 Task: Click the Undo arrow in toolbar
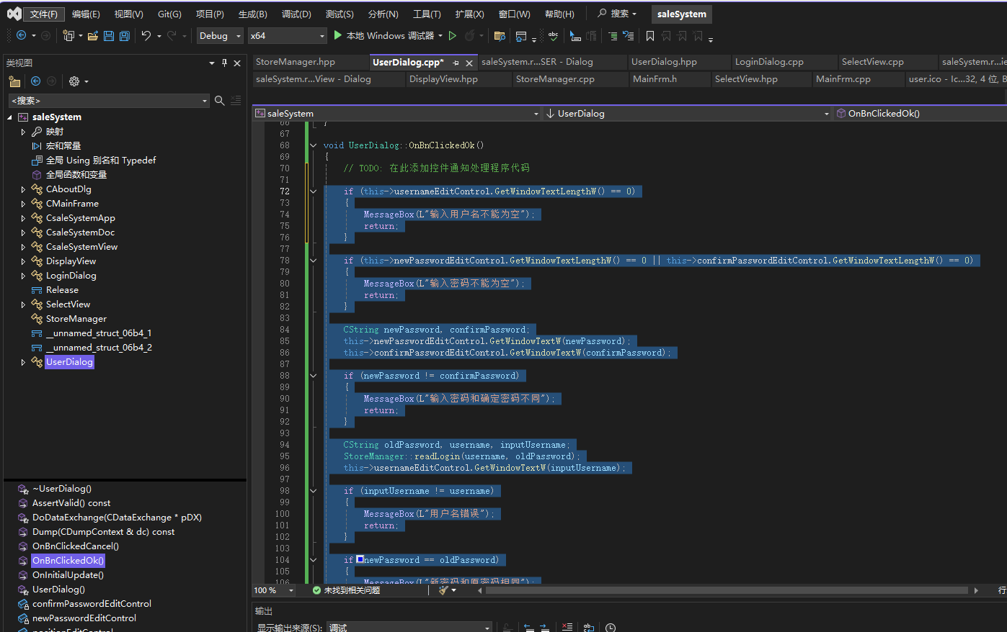click(146, 36)
